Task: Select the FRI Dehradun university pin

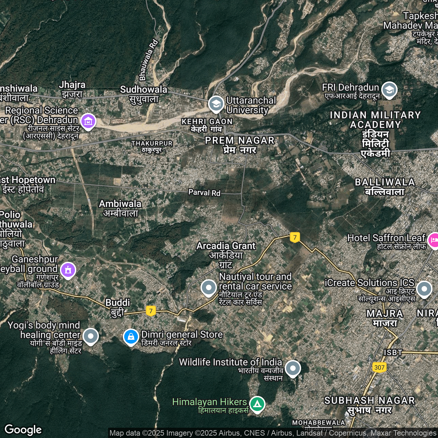Action: click(389, 90)
